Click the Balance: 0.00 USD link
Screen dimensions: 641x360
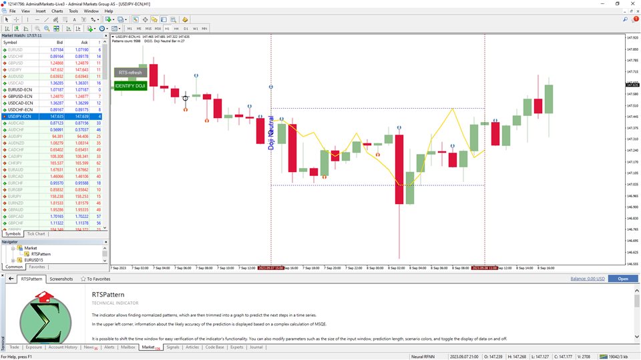click(x=588, y=279)
